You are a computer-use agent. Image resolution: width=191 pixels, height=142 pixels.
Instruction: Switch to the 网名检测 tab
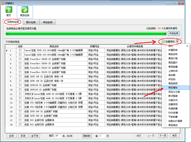tap(48, 22)
